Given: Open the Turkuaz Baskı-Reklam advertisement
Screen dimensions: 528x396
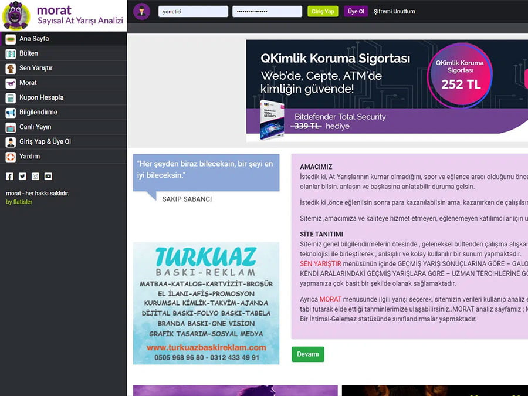Looking at the screenshot, I should click(206, 303).
